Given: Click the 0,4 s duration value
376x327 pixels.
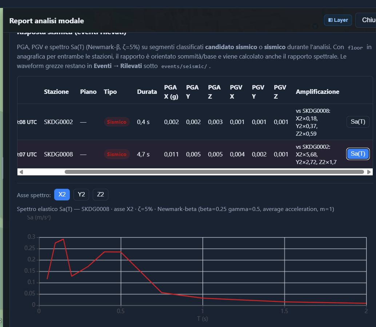Looking at the screenshot, I should point(143,122).
